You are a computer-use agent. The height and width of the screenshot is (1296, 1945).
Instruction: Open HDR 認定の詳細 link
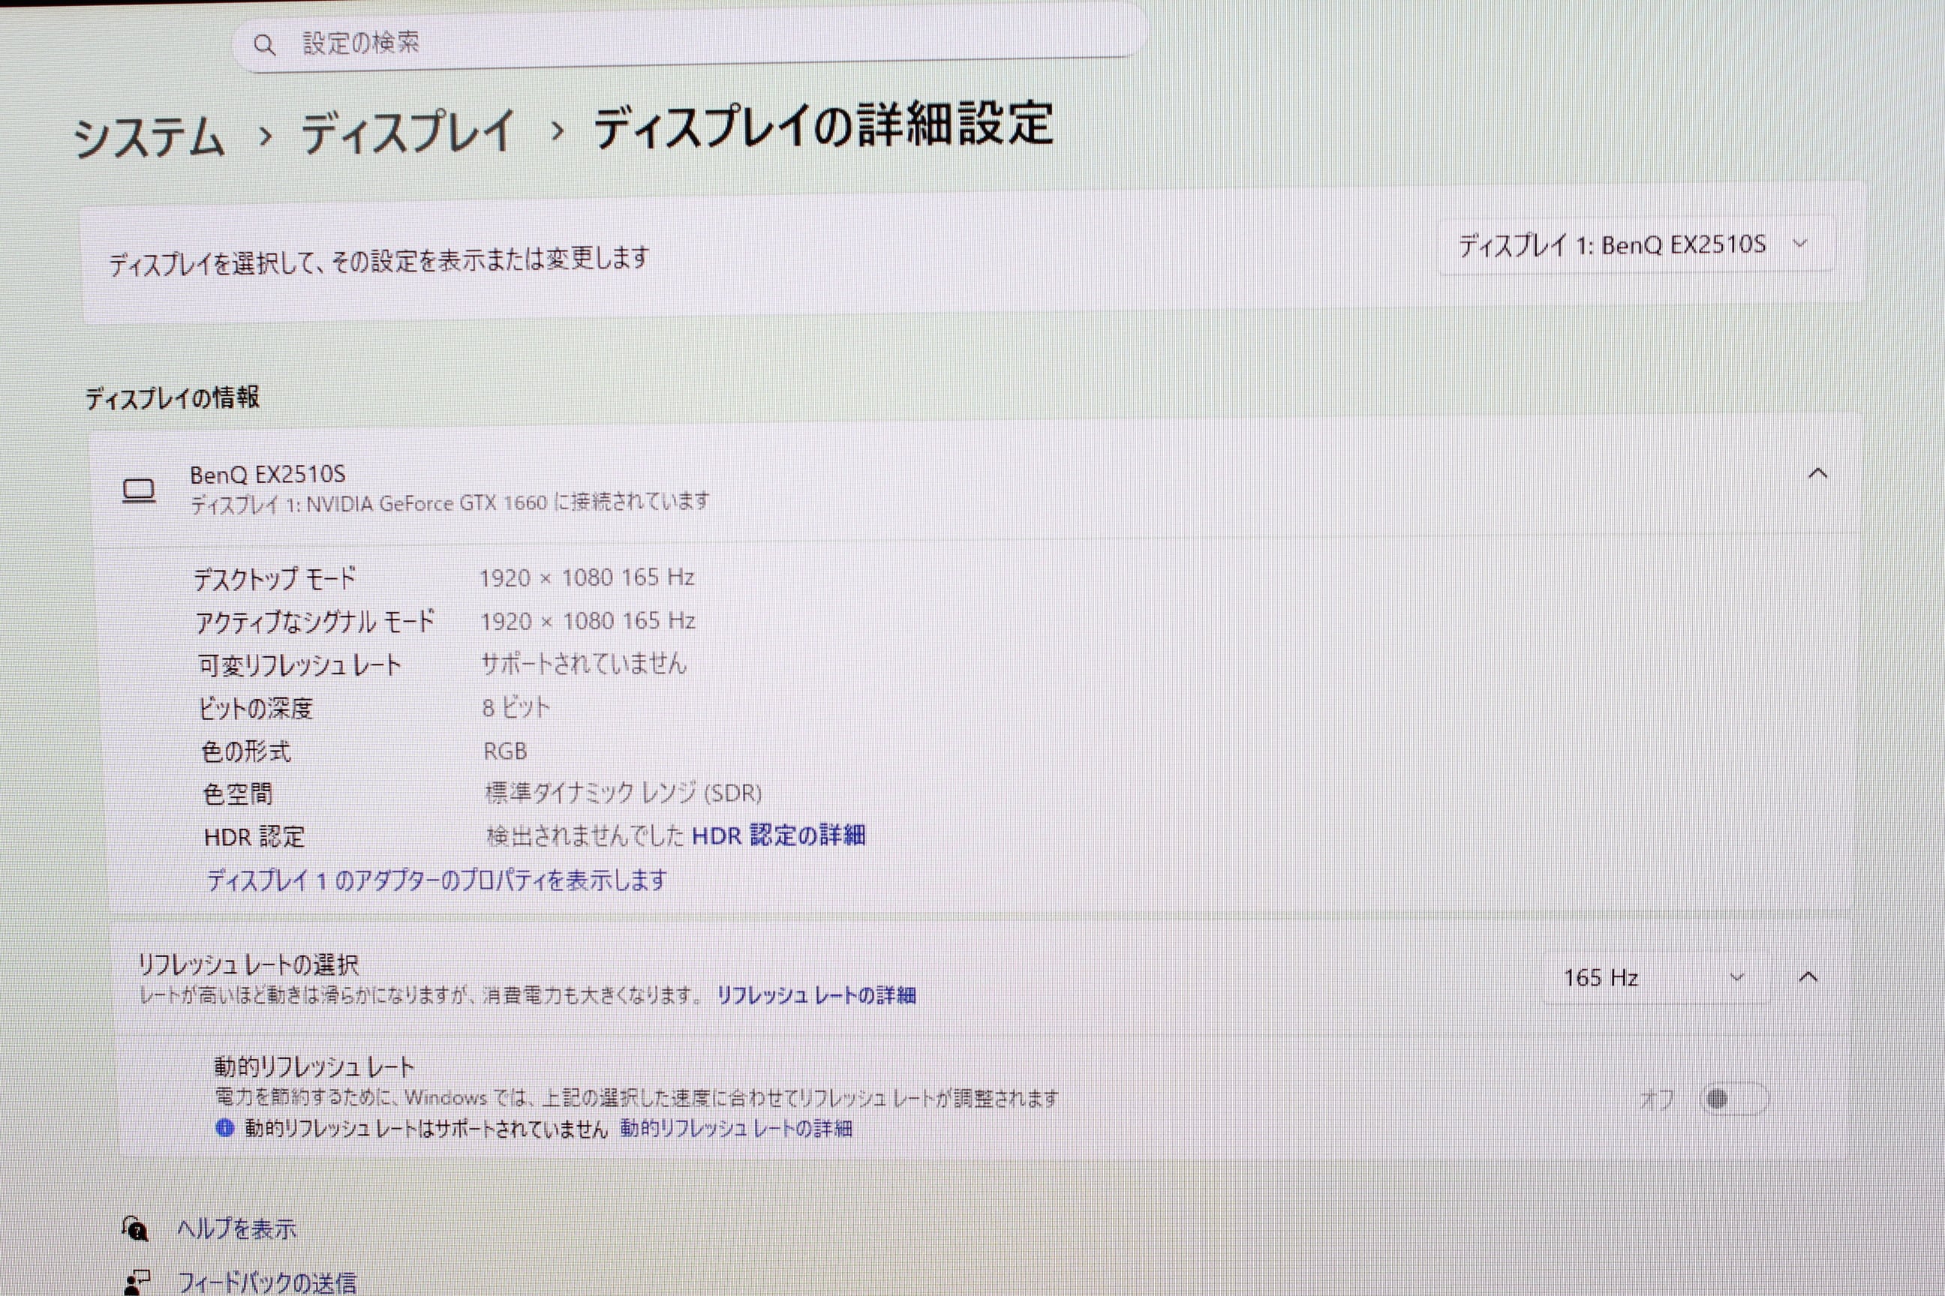(x=778, y=835)
